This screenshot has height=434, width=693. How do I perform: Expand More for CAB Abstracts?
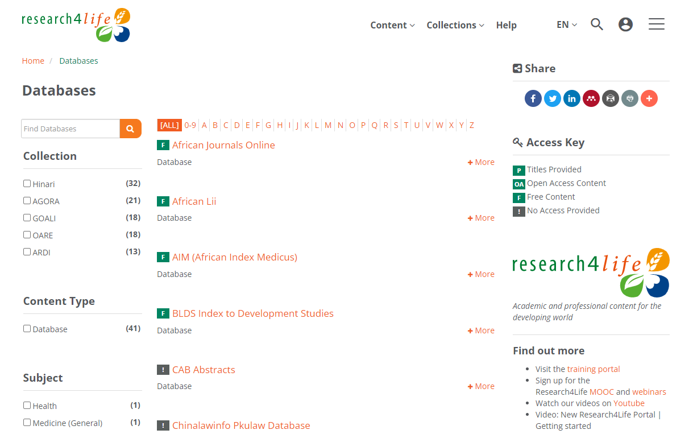[x=481, y=386]
